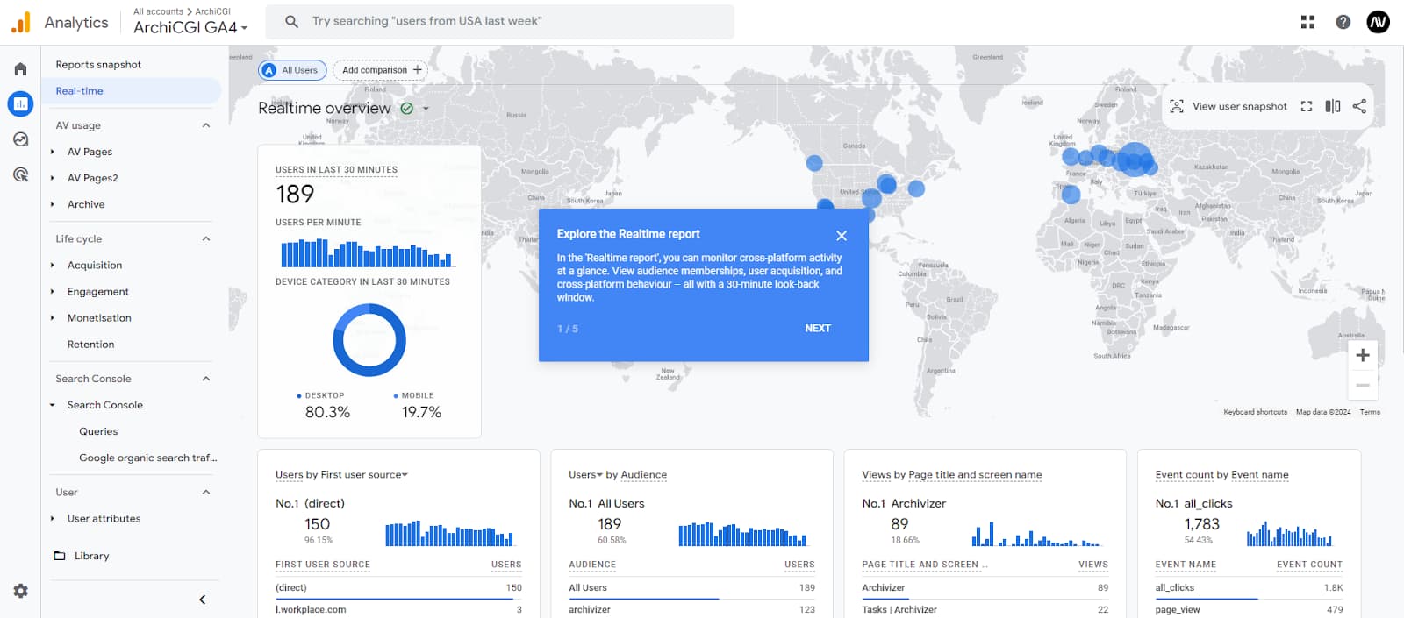
Task: Click the Share this report icon
Action: [x=1359, y=106]
